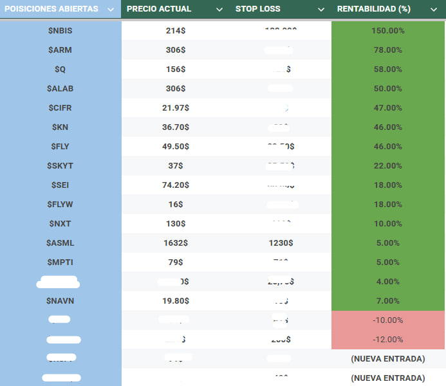Click the red -12.00% profitability cell
This screenshot has width=446, height=386.
[x=388, y=340]
